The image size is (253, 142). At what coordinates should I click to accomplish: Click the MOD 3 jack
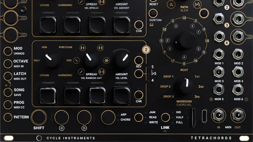click(x=219, y=72)
